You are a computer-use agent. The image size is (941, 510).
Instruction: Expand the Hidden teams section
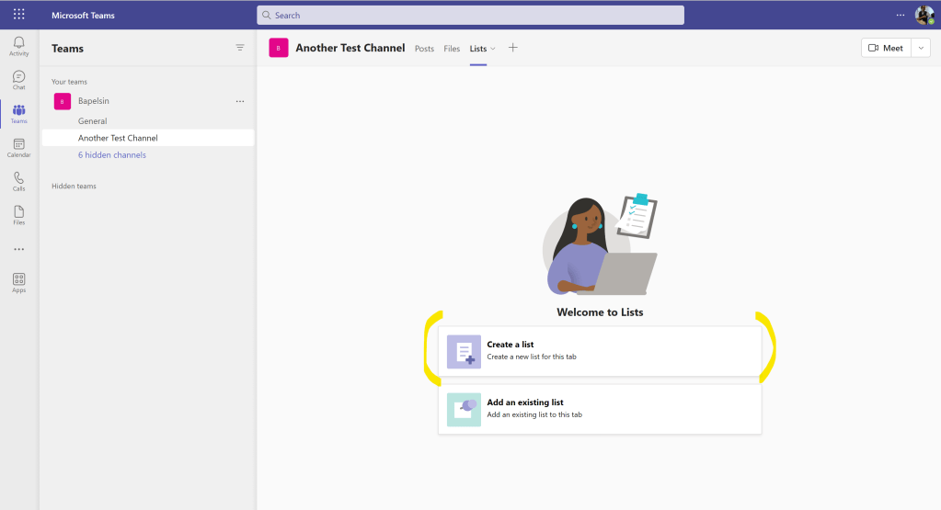coord(74,187)
